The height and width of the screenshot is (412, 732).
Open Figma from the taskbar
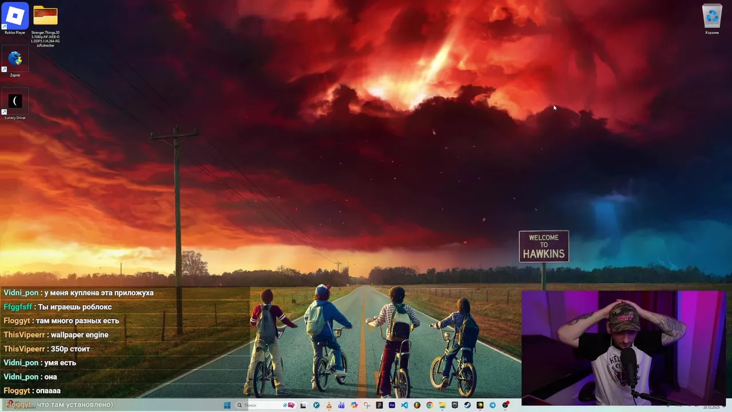click(x=379, y=405)
